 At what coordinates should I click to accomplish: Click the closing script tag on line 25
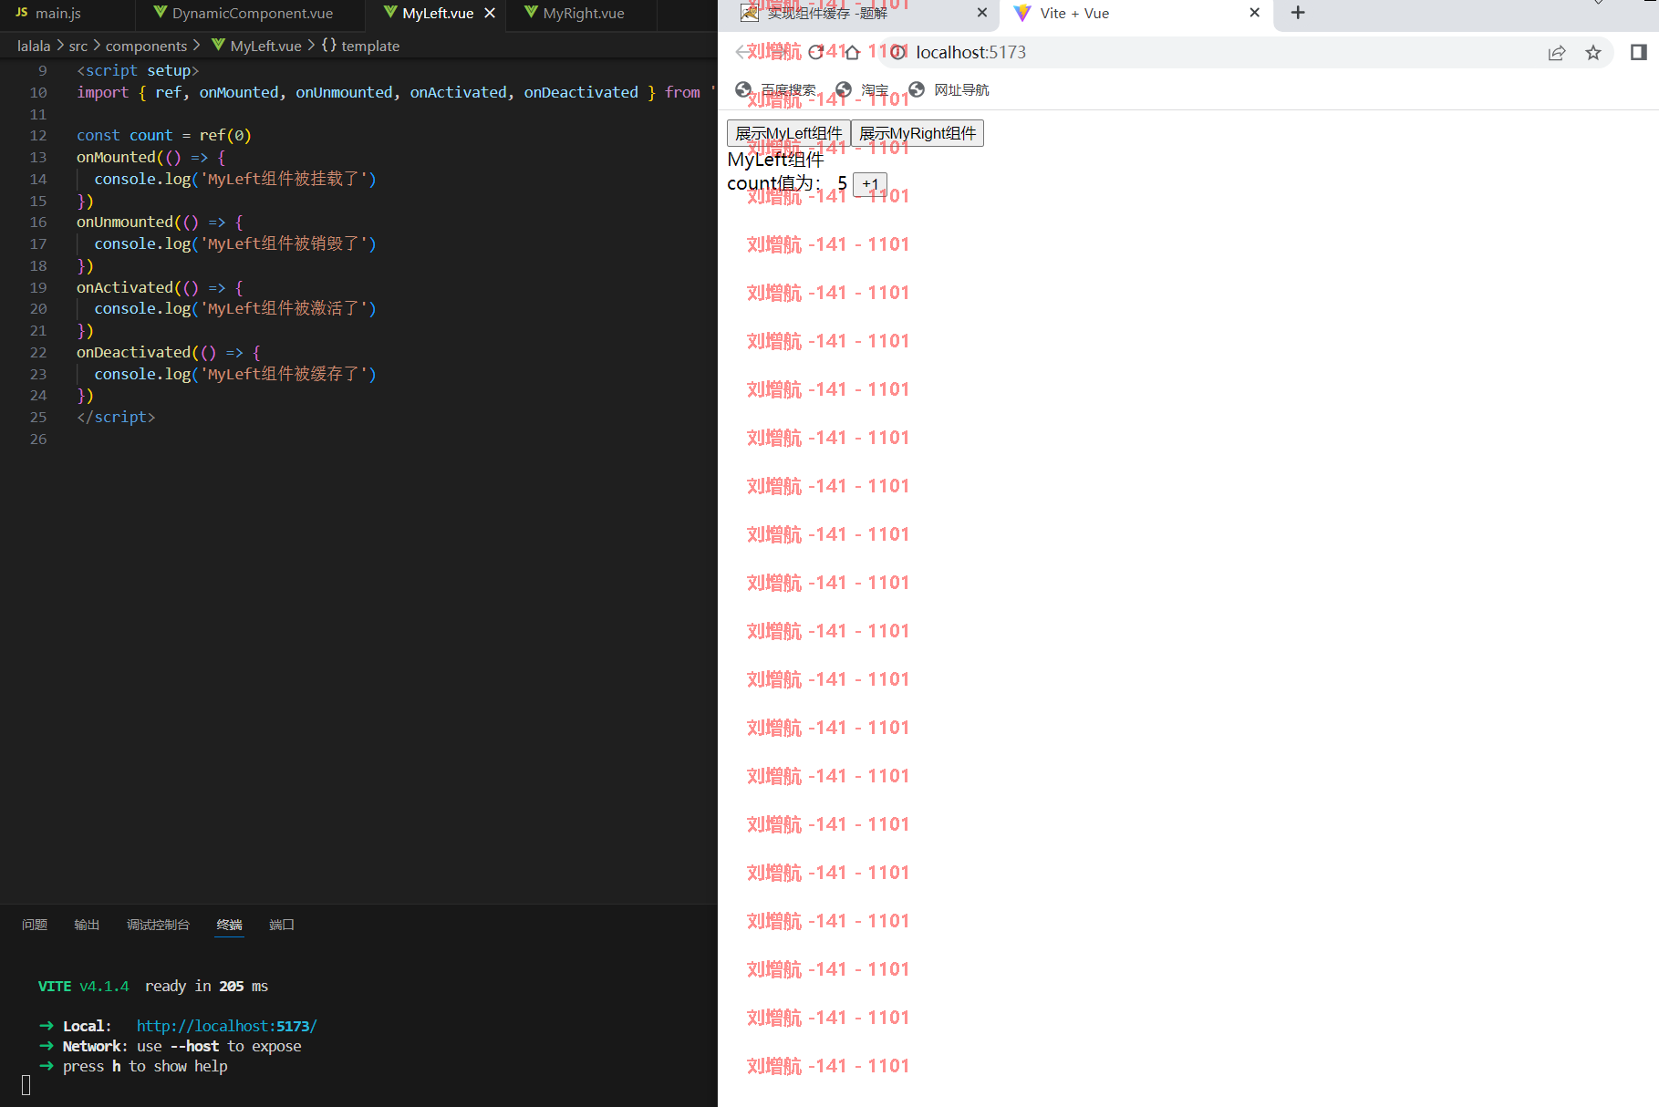coord(116,417)
